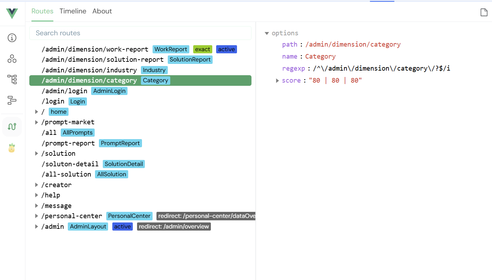Expand the /admin route arrow
The image size is (492, 280).
click(36, 227)
